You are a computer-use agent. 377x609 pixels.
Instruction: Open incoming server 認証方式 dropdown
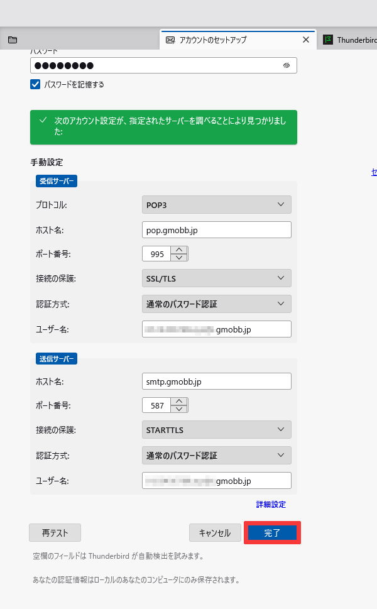[x=217, y=304]
